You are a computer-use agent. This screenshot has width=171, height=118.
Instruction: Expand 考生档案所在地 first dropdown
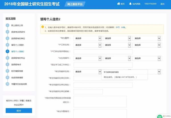click(87, 72)
